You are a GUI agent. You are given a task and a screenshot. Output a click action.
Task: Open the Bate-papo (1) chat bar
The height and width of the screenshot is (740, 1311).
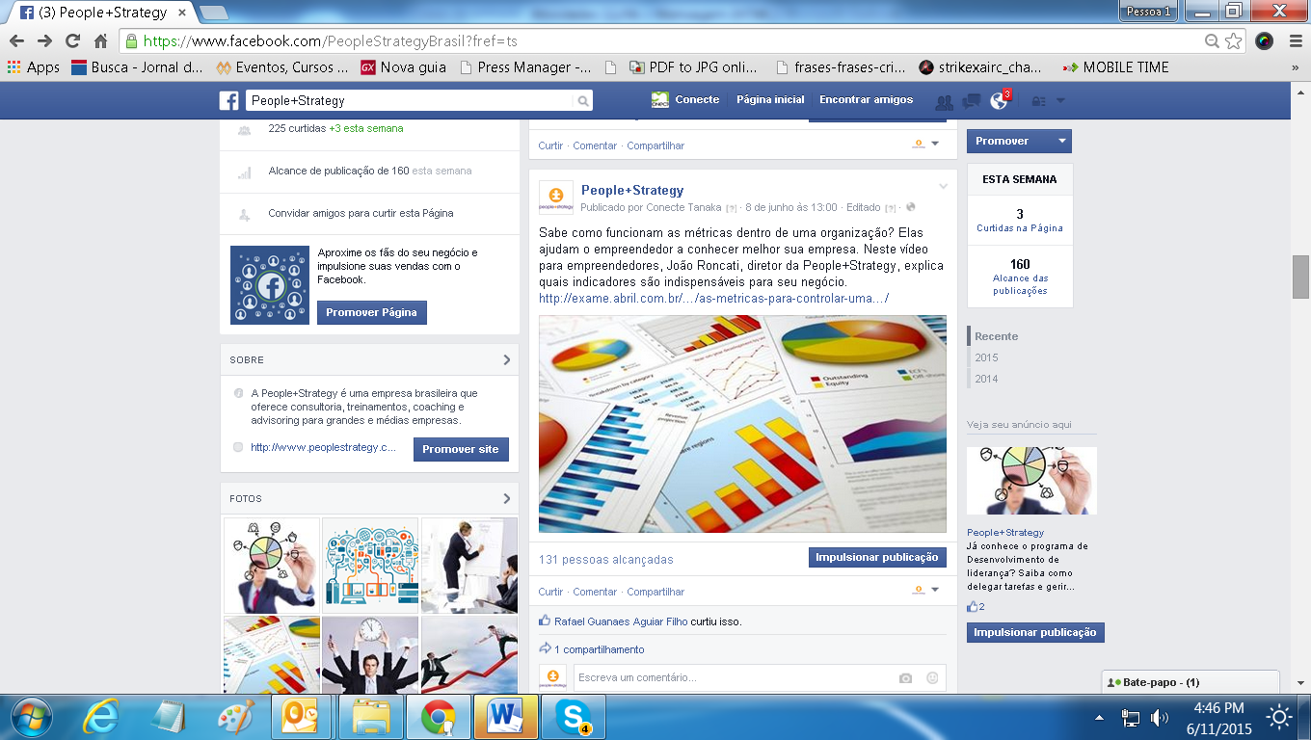tap(1191, 682)
